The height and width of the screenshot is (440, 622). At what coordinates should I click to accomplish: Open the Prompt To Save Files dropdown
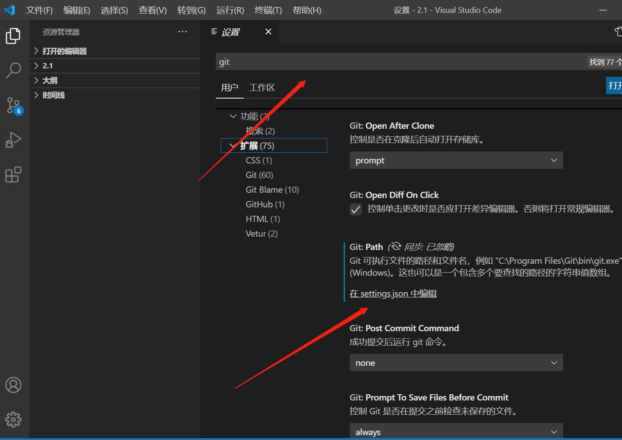[456, 431]
